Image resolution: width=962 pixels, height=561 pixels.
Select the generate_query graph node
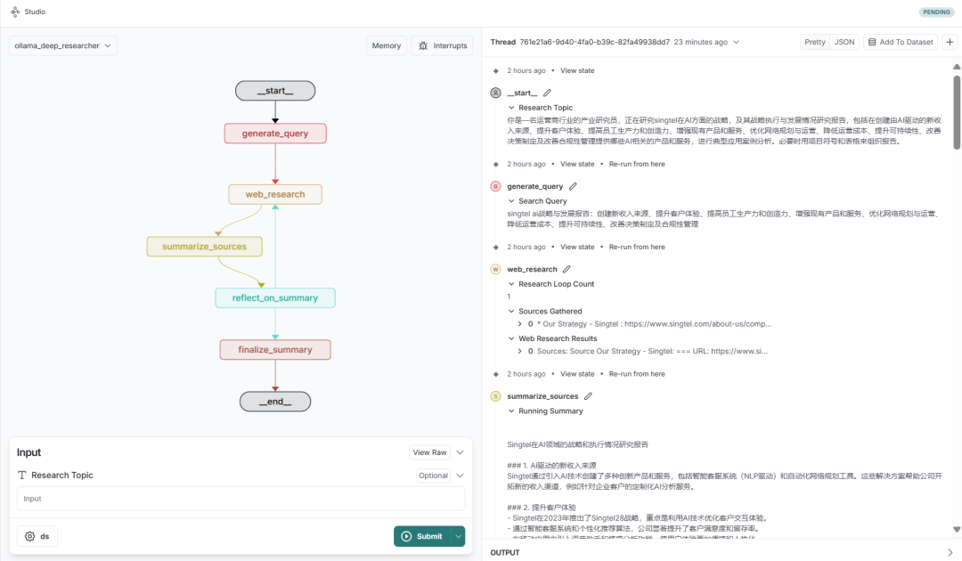(275, 133)
